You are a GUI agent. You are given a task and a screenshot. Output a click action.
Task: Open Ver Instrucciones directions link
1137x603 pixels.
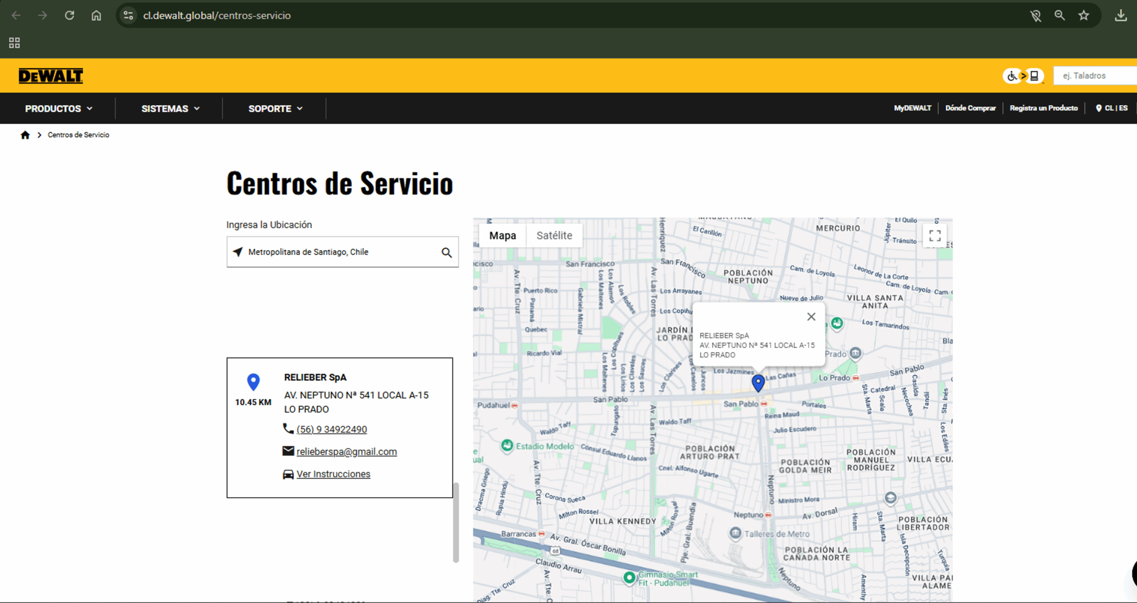click(x=333, y=474)
